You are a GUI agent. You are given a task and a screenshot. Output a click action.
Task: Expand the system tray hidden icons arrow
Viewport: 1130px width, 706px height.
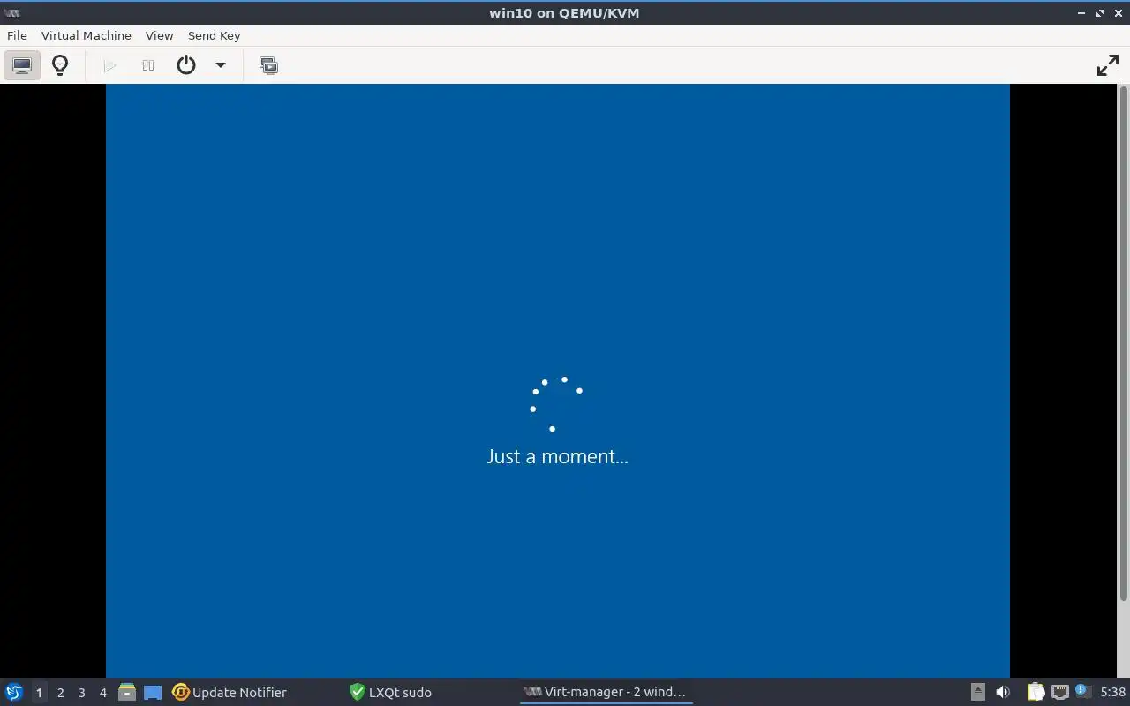(977, 692)
